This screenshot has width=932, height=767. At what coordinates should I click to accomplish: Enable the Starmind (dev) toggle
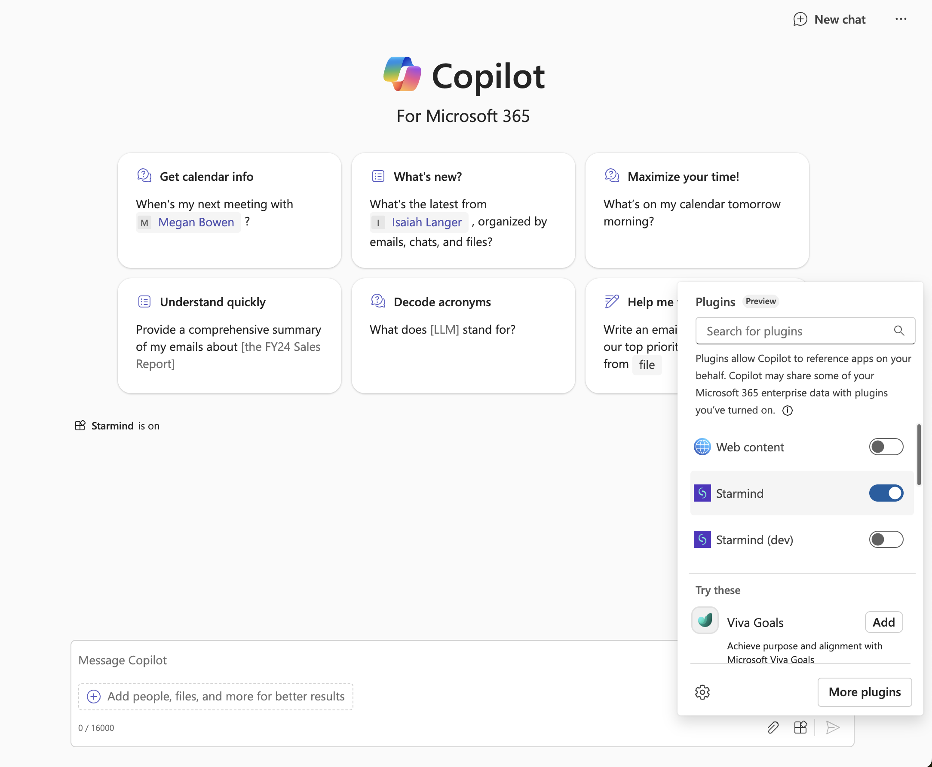click(886, 539)
